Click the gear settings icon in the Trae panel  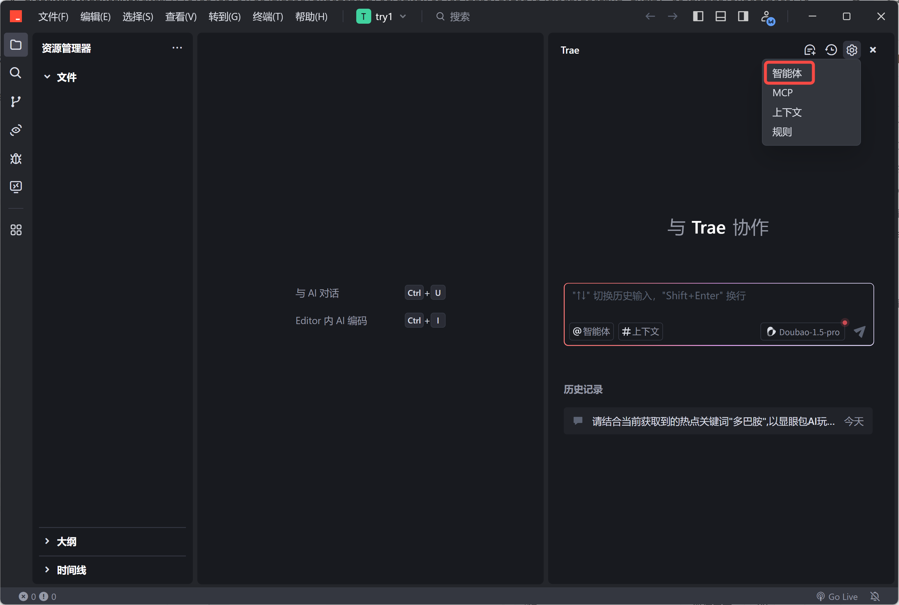coord(852,50)
